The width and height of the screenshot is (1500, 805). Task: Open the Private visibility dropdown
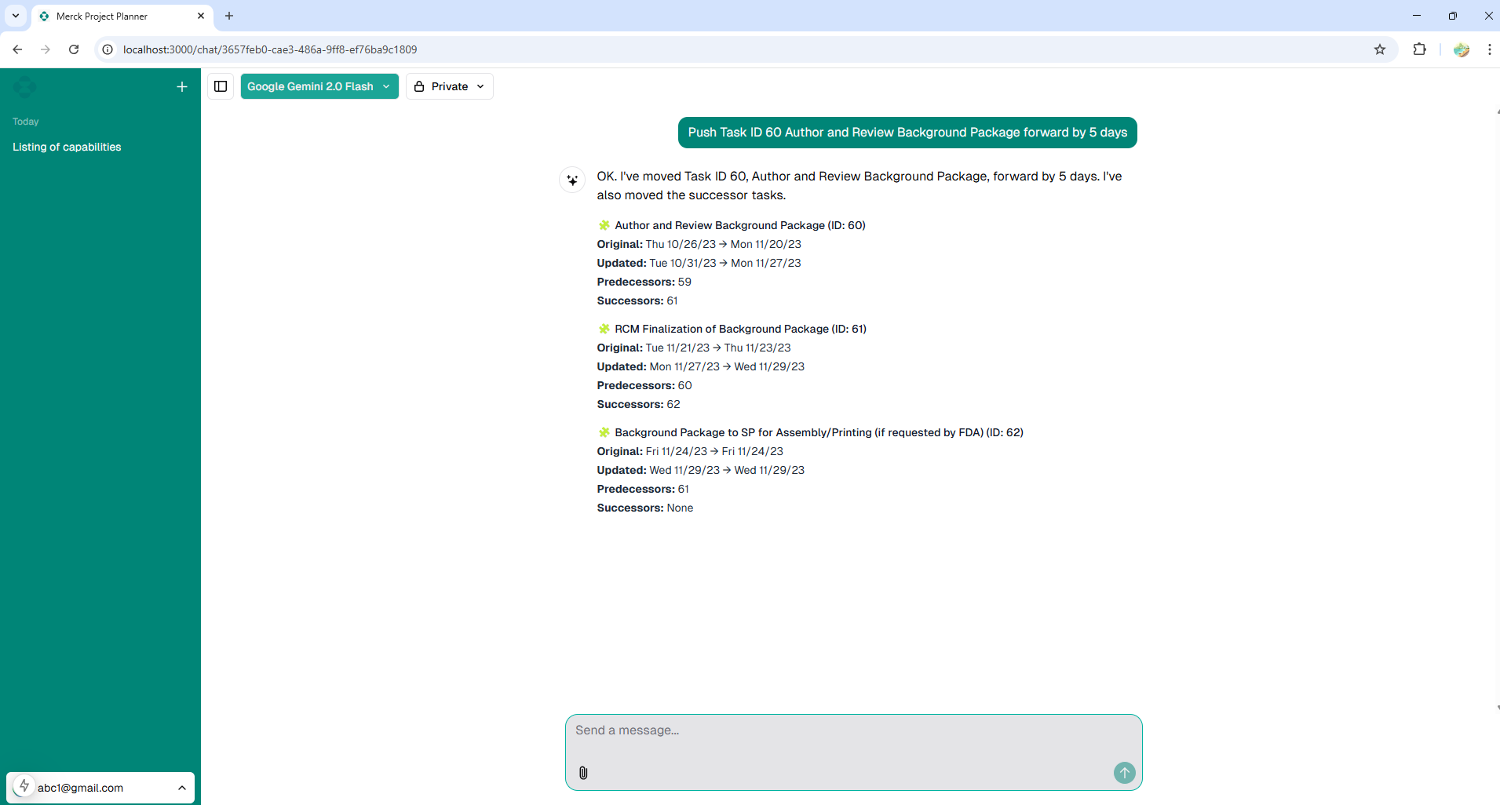click(449, 86)
